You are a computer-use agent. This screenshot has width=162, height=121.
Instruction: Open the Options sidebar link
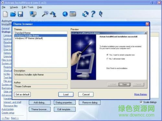tap(7, 53)
